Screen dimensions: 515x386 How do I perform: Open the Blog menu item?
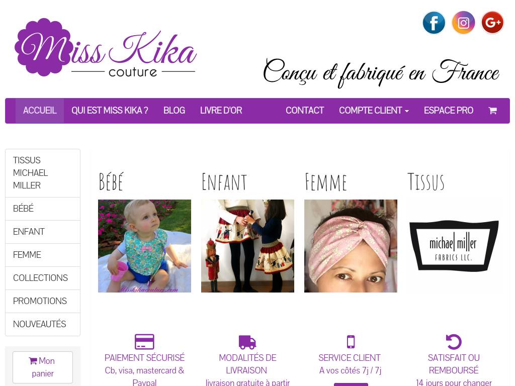click(174, 111)
